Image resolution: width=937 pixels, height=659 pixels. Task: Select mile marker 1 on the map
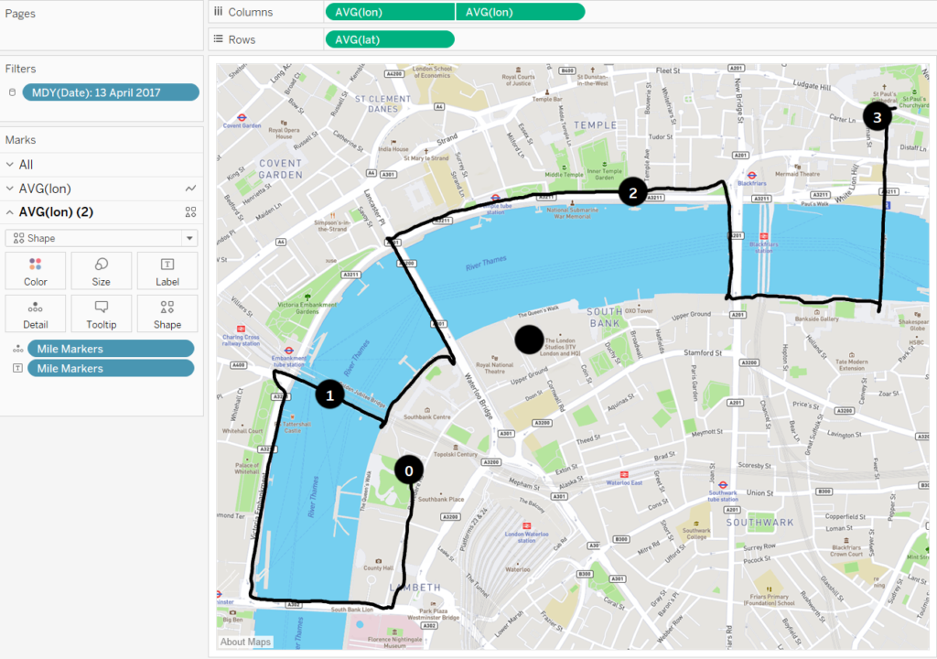329,395
